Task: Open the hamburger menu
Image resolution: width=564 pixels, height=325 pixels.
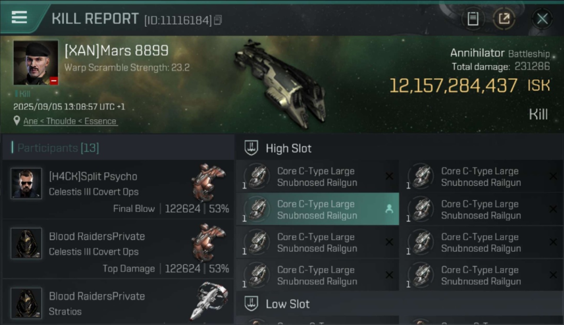Action: point(19,17)
